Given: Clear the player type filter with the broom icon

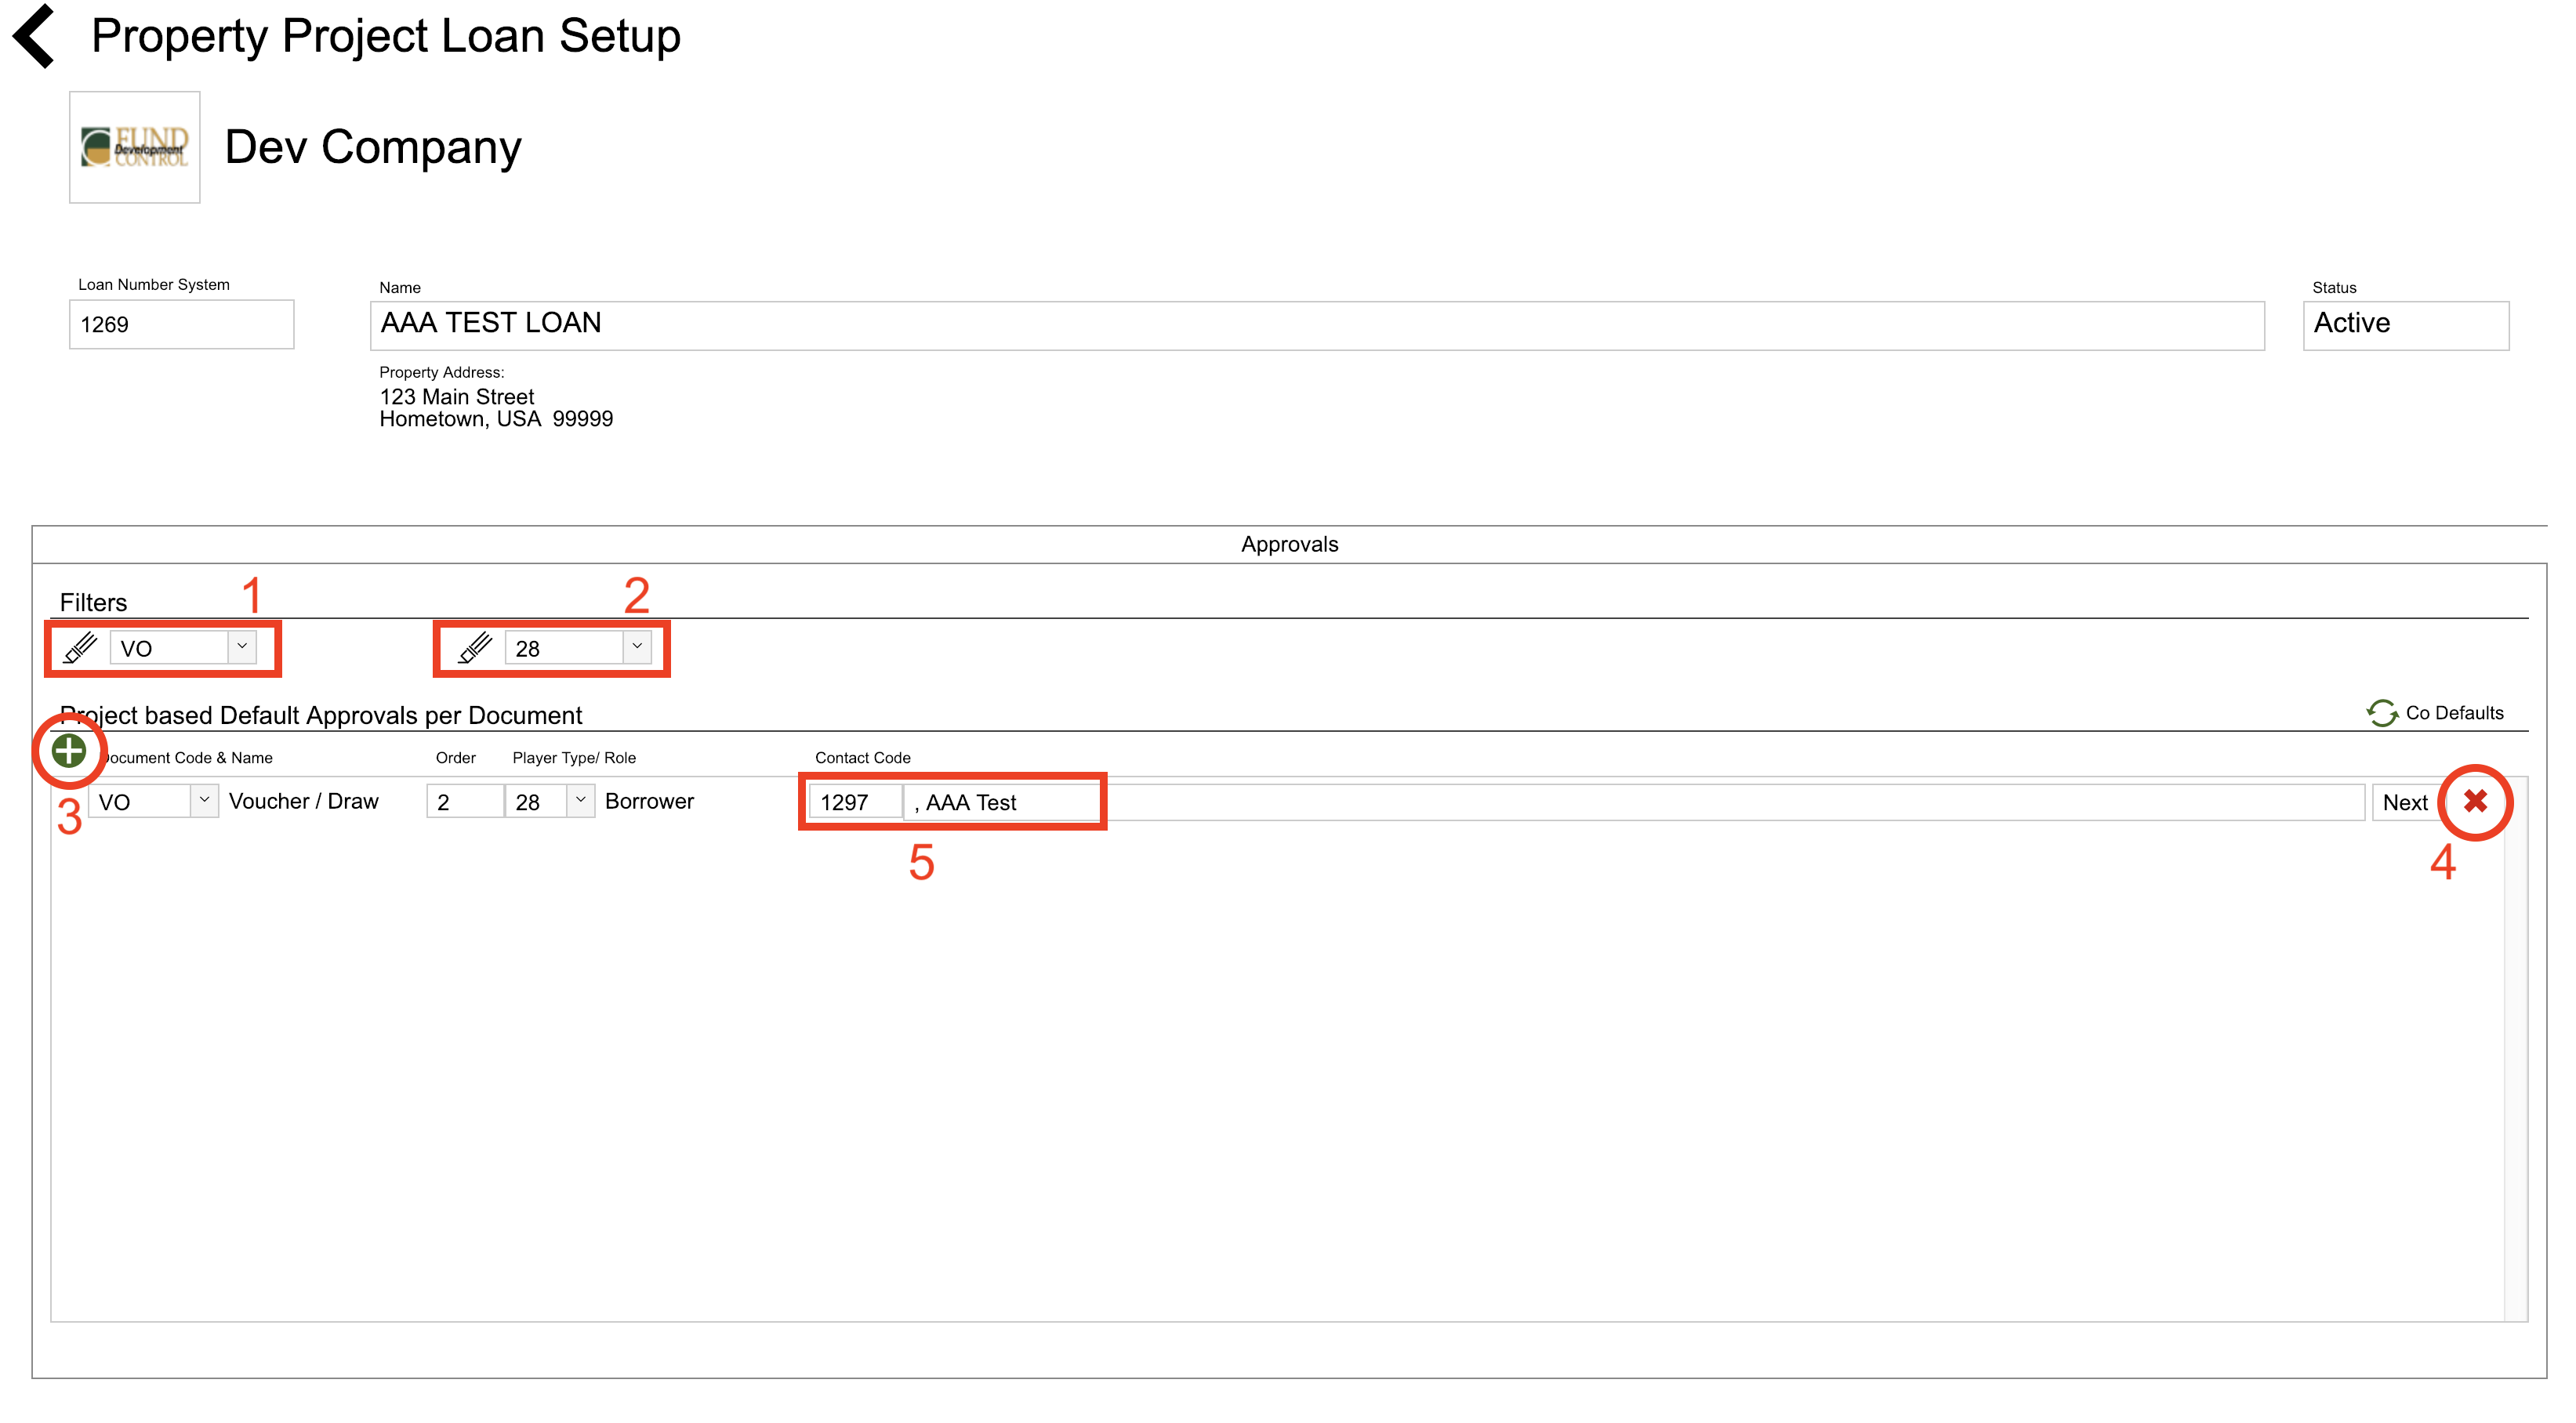Looking at the screenshot, I should (x=475, y=647).
